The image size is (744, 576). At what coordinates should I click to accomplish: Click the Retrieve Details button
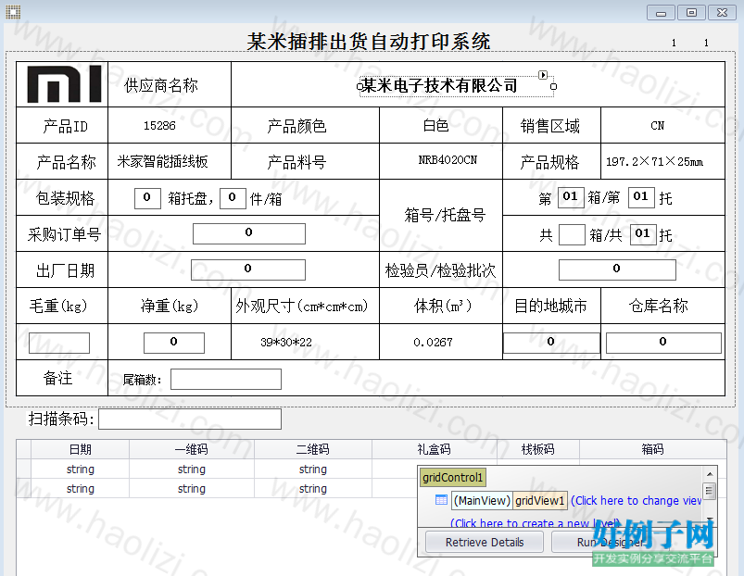click(485, 542)
